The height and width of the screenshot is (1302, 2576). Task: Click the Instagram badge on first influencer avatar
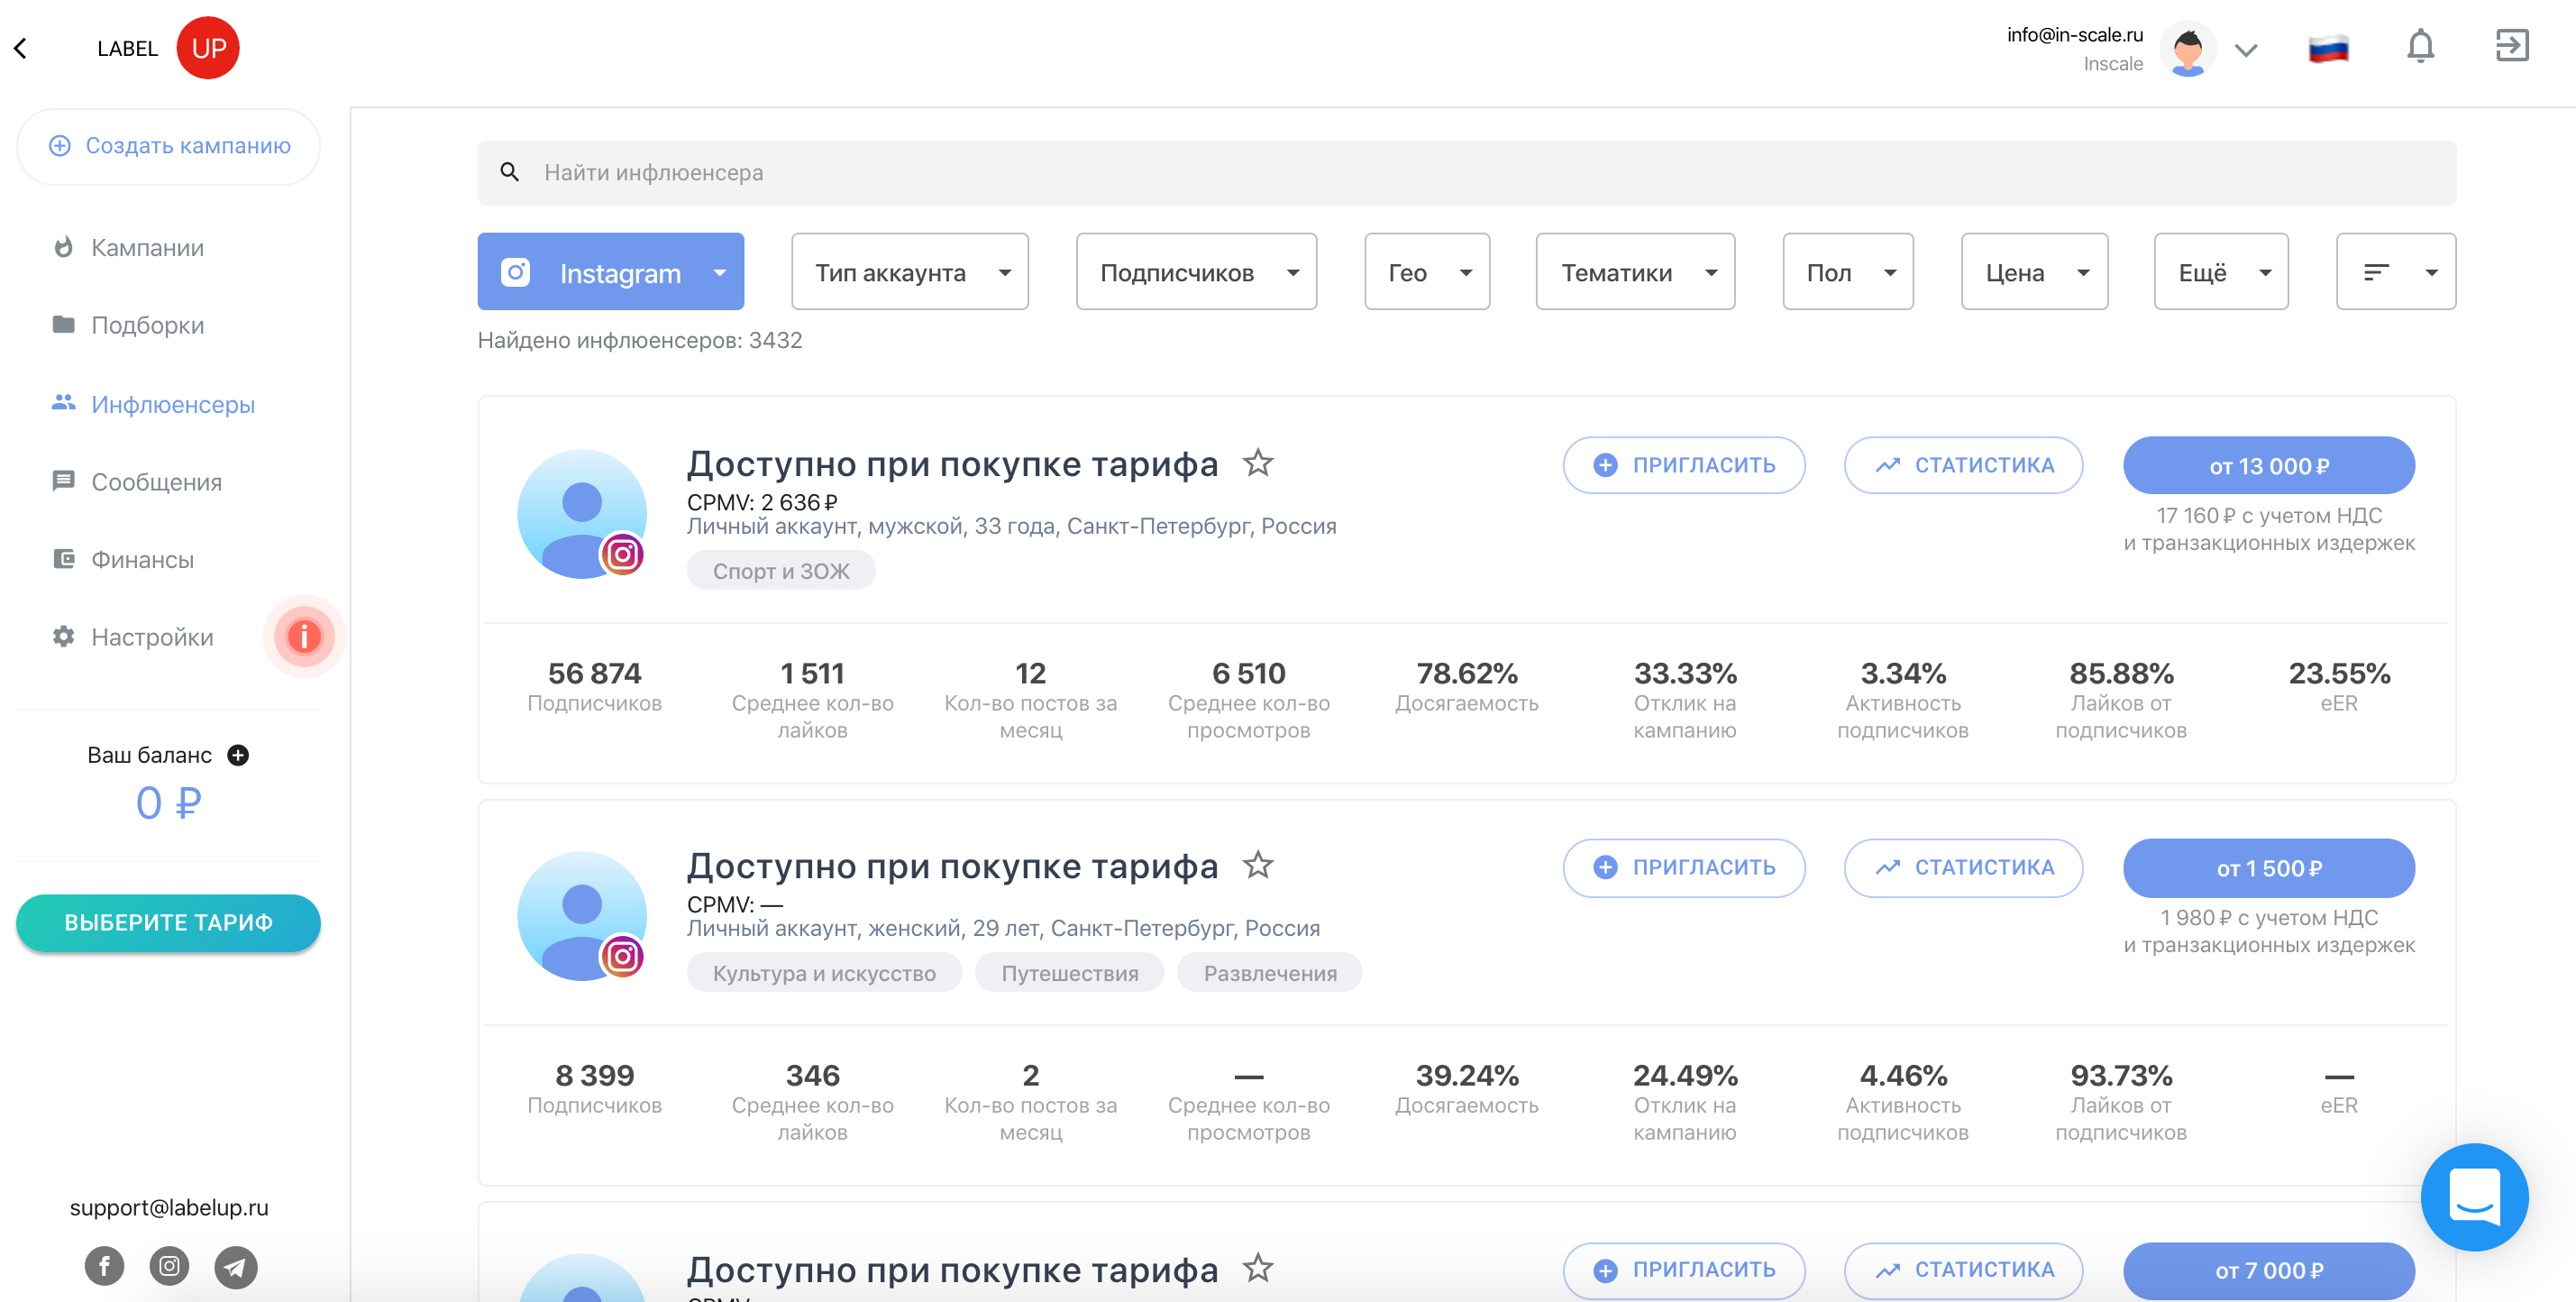pos(622,554)
